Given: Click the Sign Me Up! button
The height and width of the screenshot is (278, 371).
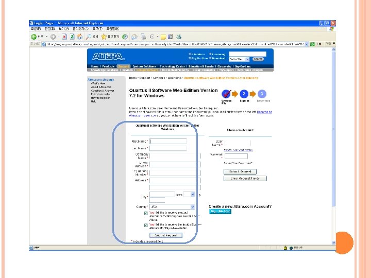Looking at the screenshot, I should point(220,212).
